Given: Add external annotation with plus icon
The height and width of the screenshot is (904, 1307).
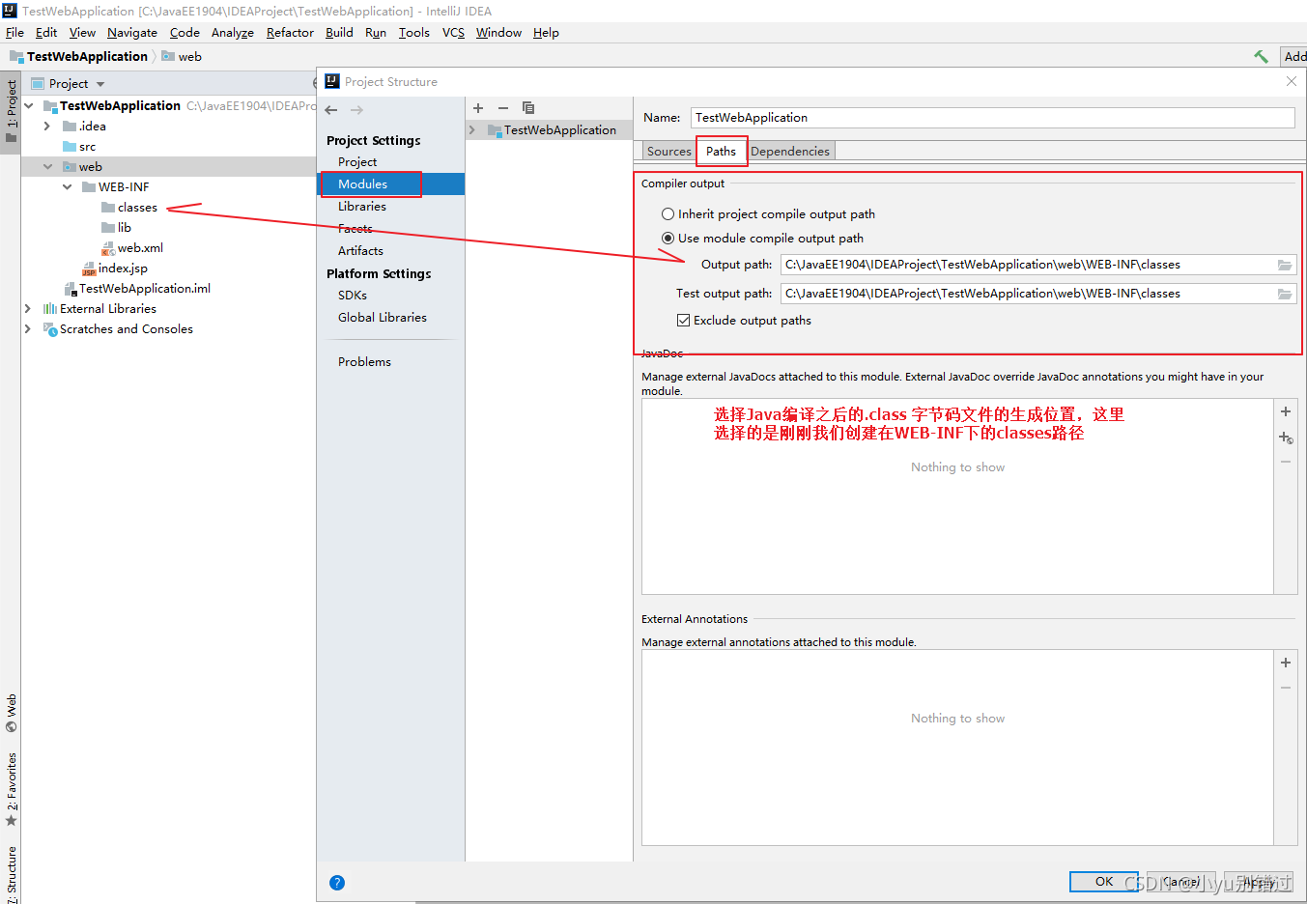Looking at the screenshot, I should [1286, 663].
